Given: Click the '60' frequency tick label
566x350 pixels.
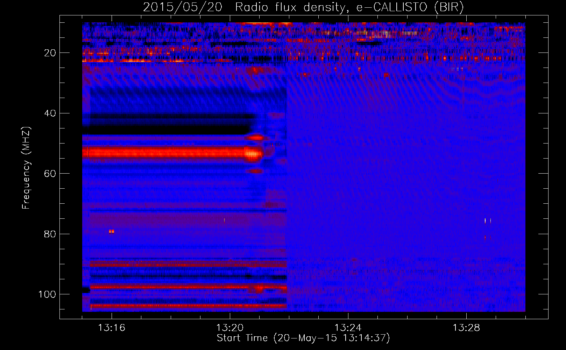Looking at the screenshot, I should 50,174.
